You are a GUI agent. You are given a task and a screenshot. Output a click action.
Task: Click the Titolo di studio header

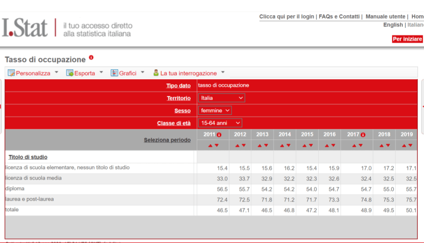pos(28,157)
